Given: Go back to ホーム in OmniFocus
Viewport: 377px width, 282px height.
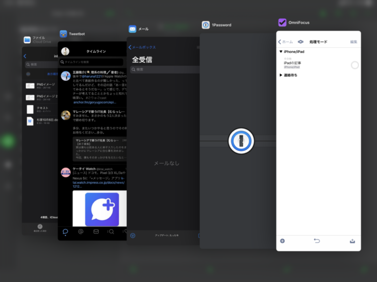Looking at the screenshot, I should pyautogui.click(x=286, y=42).
